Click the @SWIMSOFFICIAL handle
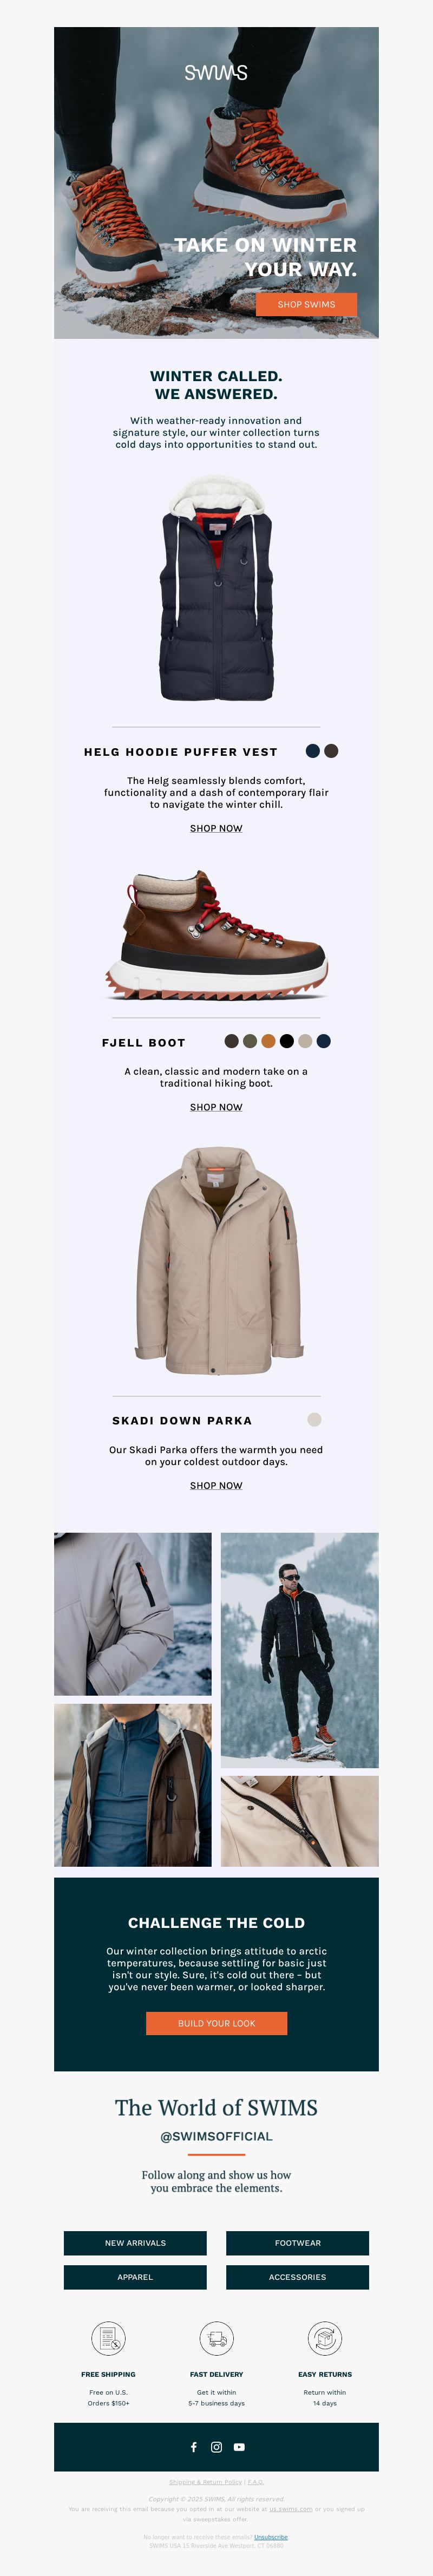The height and width of the screenshot is (2576, 433). point(216,2136)
